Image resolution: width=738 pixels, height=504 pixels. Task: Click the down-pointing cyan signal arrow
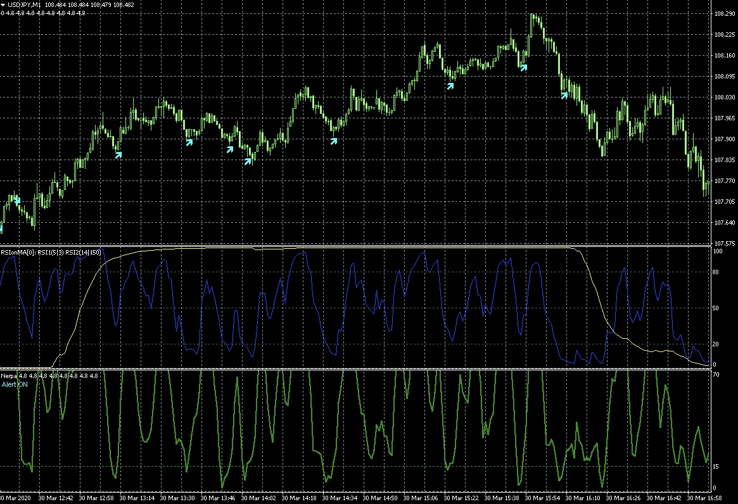coord(17,201)
